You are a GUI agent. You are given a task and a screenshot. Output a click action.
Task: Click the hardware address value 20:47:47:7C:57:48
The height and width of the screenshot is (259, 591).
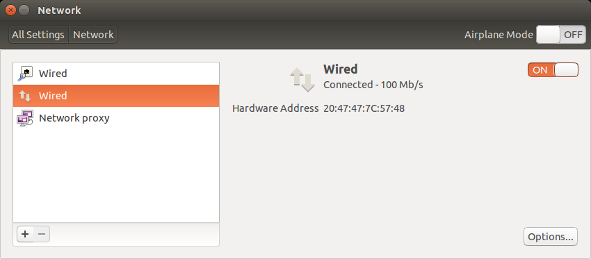point(364,108)
